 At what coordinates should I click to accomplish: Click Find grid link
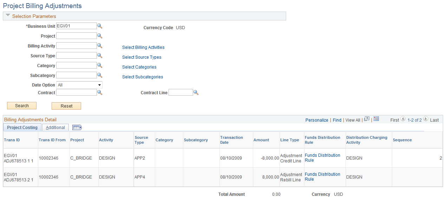point(337,120)
